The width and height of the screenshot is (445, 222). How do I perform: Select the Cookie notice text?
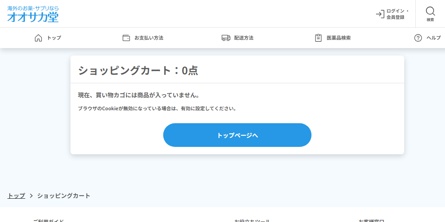pos(157,109)
